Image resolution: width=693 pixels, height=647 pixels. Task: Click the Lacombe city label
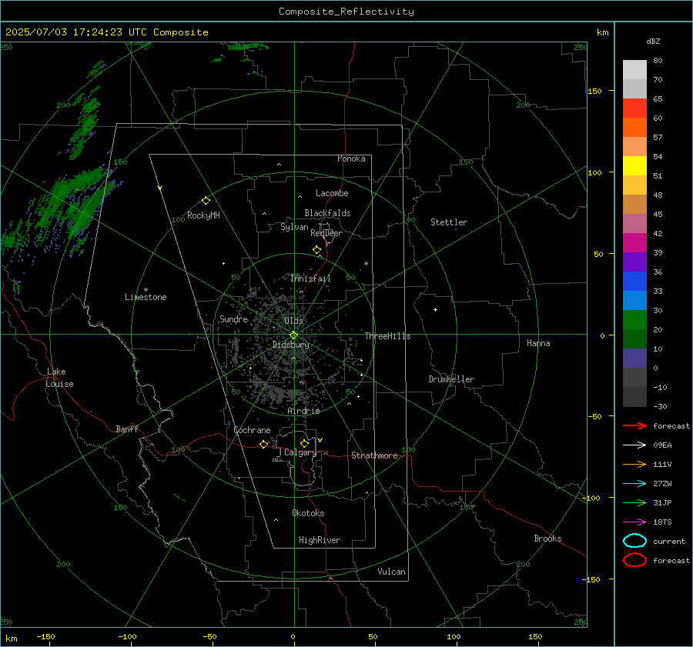pyautogui.click(x=331, y=193)
